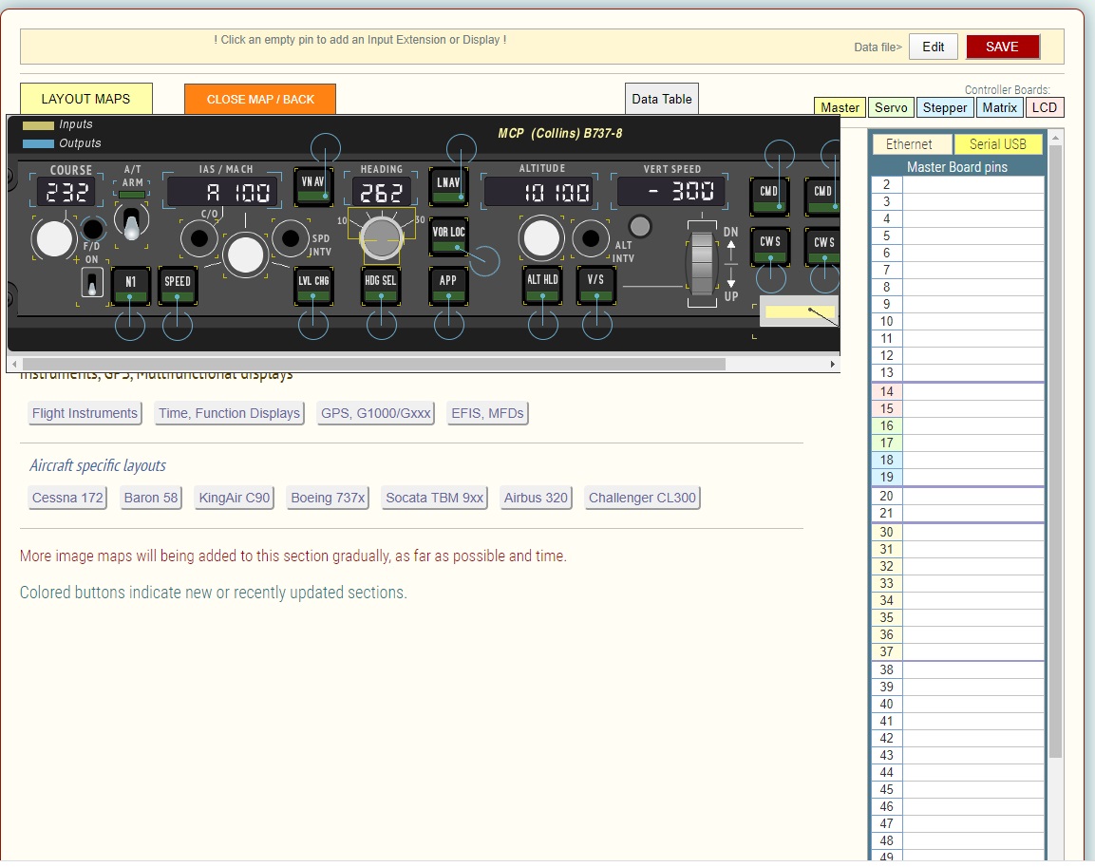The height and width of the screenshot is (867, 1095).
Task: Open the Boeing 737x aircraft layouts
Action: tap(328, 498)
